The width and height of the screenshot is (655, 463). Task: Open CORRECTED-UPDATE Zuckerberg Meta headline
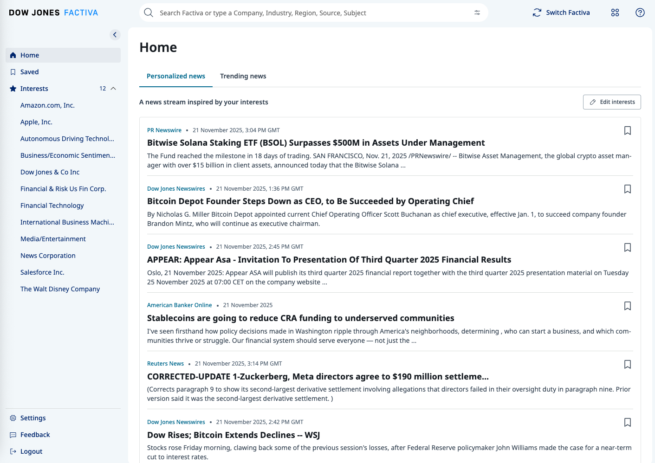[x=318, y=377]
